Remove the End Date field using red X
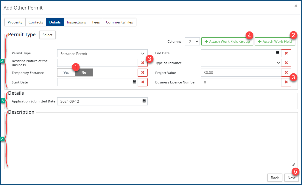This screenshot has height=185, width=302. [286, 53]
